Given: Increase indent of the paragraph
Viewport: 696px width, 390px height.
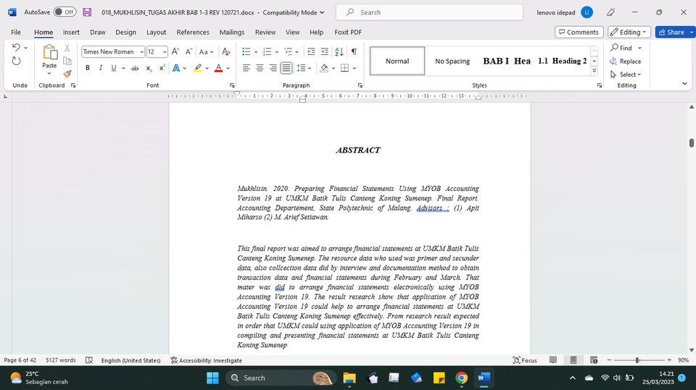Looking at the screenshot, I should tap(325, 51).
